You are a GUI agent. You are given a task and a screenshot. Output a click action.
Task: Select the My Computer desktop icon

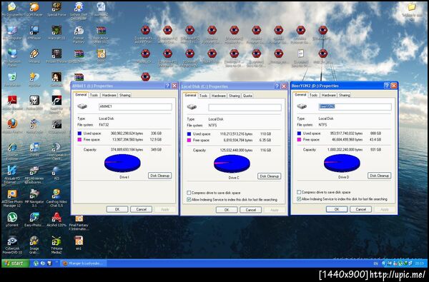tap(11, 32)
